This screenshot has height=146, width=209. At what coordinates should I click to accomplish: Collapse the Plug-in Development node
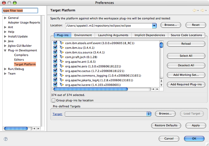click(5, 51)
